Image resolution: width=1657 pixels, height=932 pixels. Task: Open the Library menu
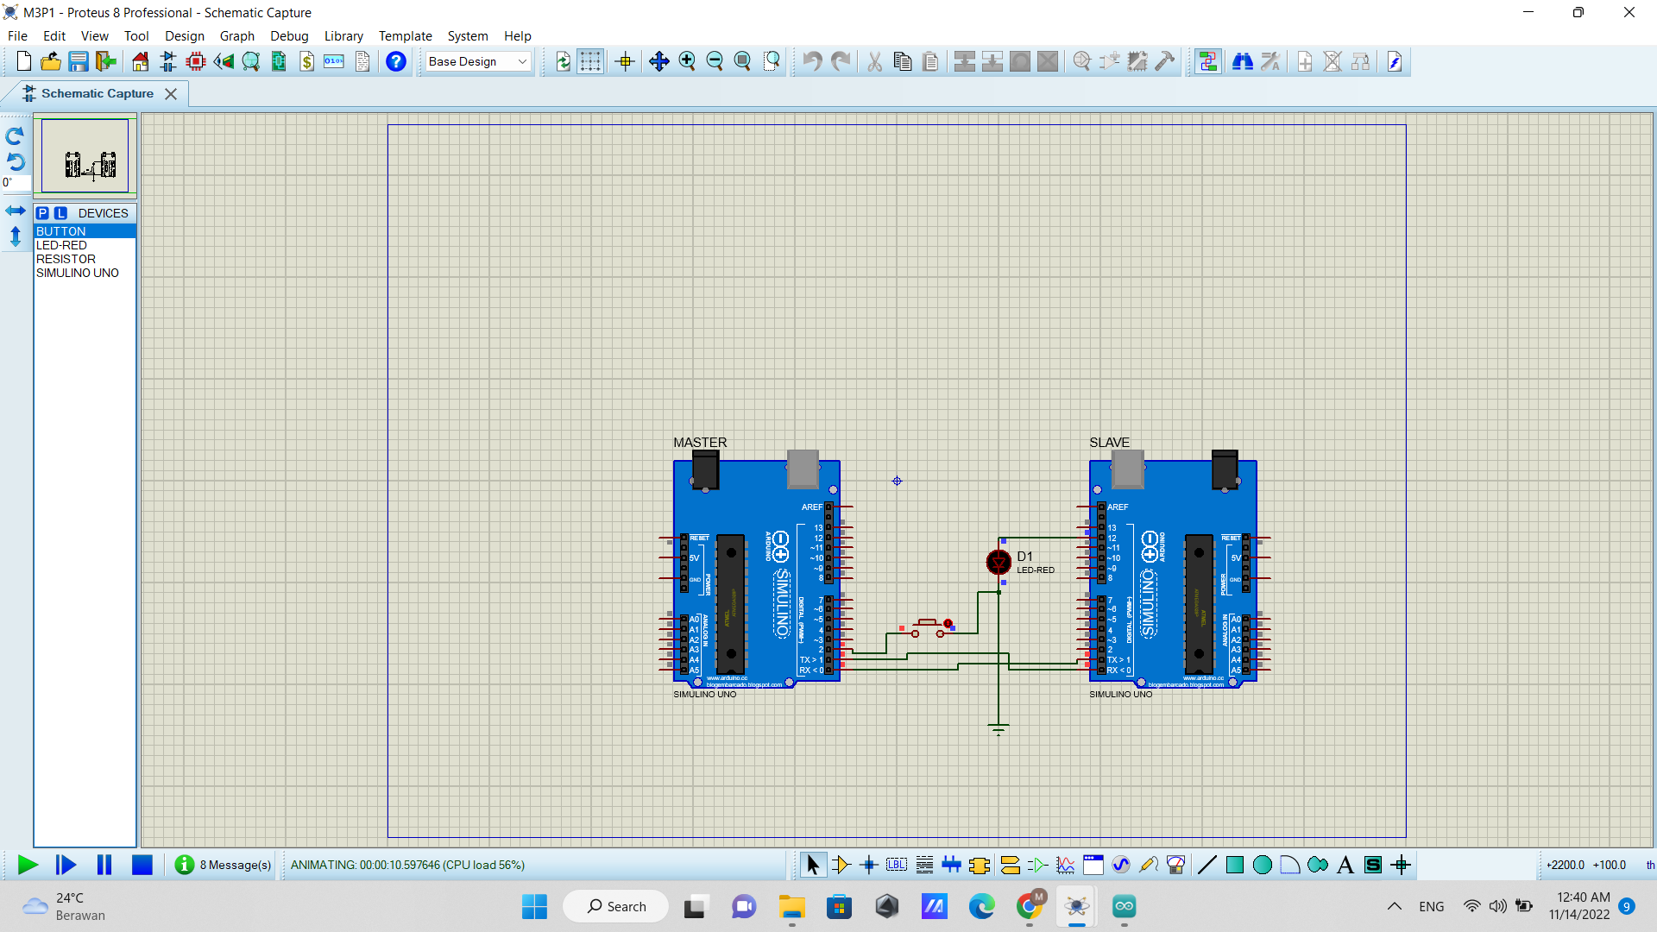click(x=343, y=36)
